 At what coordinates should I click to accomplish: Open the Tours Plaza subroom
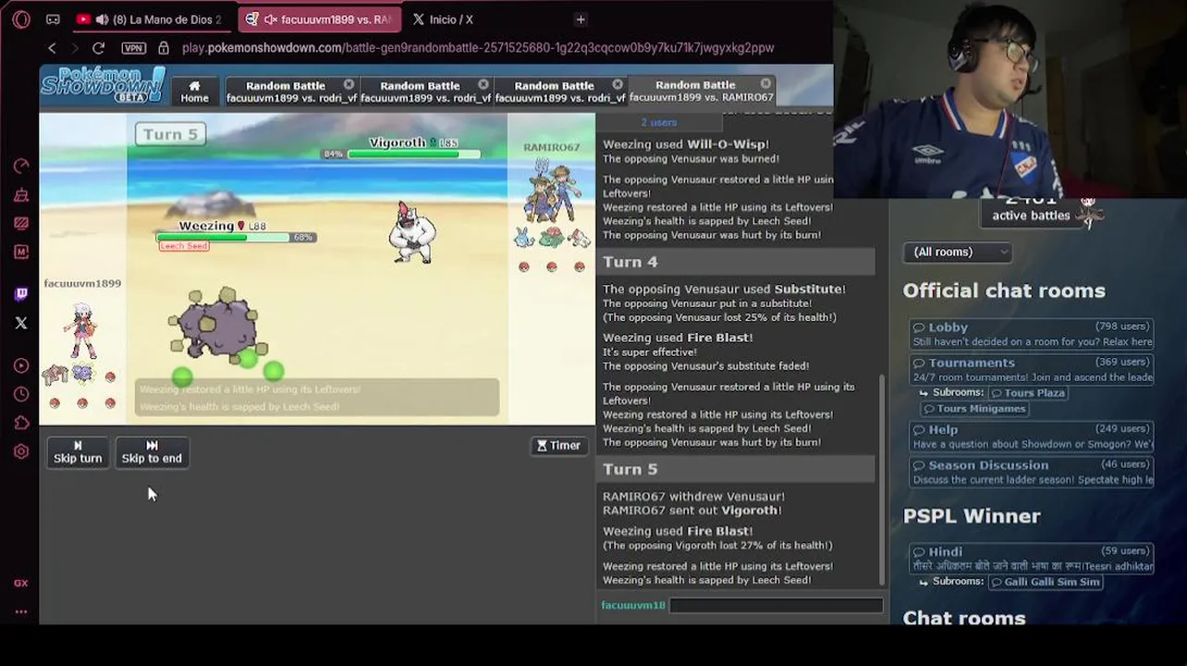point(1028,393)
